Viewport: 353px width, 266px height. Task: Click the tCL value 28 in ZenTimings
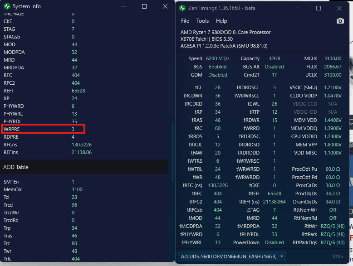pyautogui.click(x=218, y=87)
